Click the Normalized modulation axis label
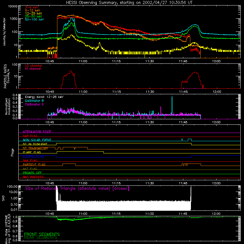This screenshot has width=244, height=244. [8, 106]
